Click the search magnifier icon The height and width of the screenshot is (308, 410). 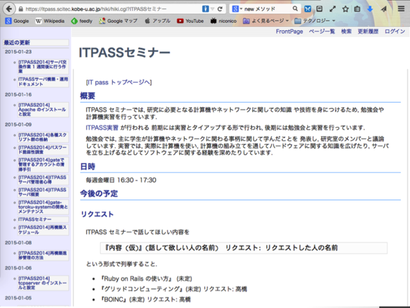pyautogui.click(x=295, y=9)
